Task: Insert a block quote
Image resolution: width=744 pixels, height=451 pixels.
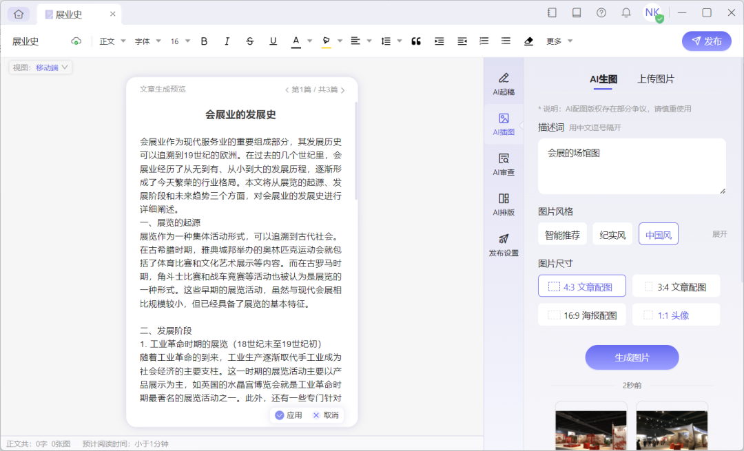Action: point(416,41)
